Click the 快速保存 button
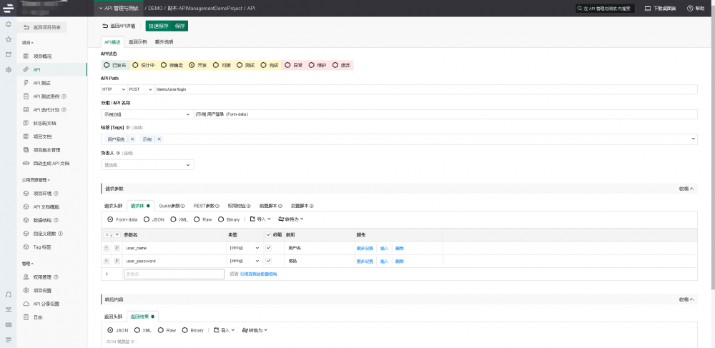715x348 pixels. pos(159,26)
